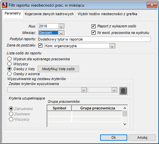Viewport: 159px width, 144px height.
Task: Switch to the Parametry tab
Action: [x=13, y=14]
